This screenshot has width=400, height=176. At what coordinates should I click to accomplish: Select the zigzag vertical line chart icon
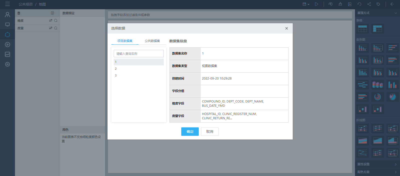pyautogui.click(x=362, y=153)
